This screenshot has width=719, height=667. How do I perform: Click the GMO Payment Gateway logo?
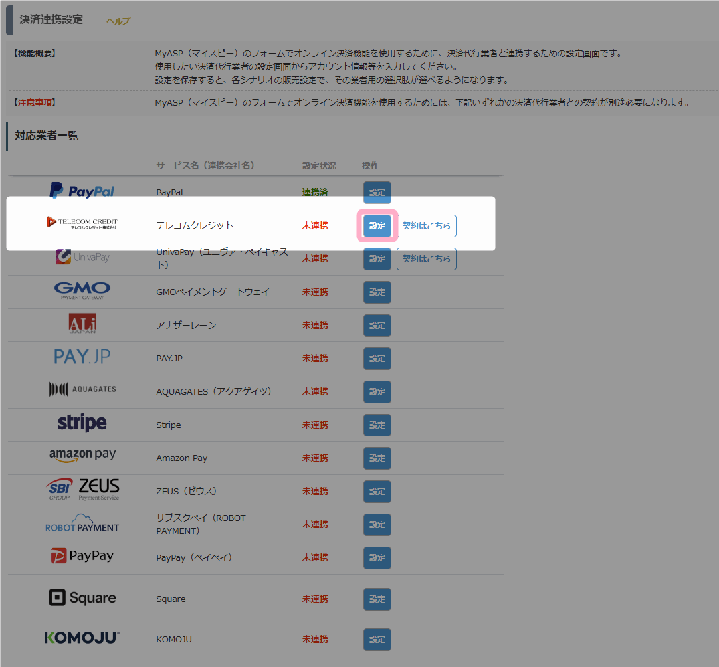click(82, 291)
